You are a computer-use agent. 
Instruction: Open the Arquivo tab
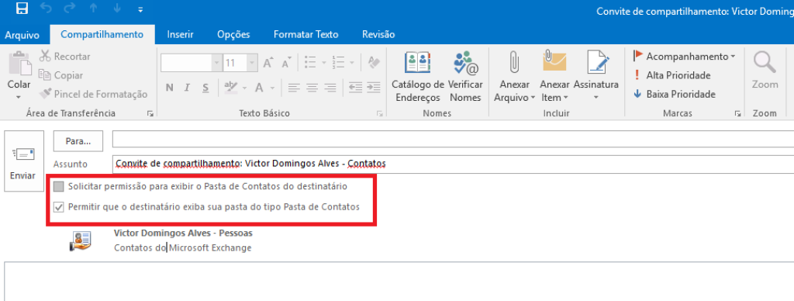tap(22, 34)
